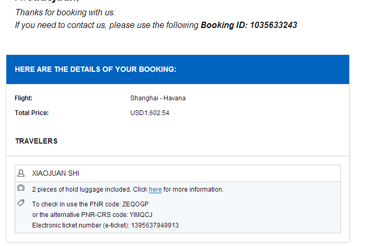Click the e-ticket number 1395637949913
The height and width of the screenshot is (246, 374).
155,225
